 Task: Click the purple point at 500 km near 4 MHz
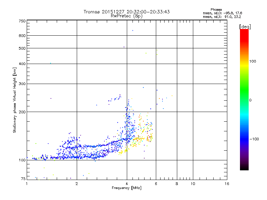pyautogui.click(x=124, y=47)
